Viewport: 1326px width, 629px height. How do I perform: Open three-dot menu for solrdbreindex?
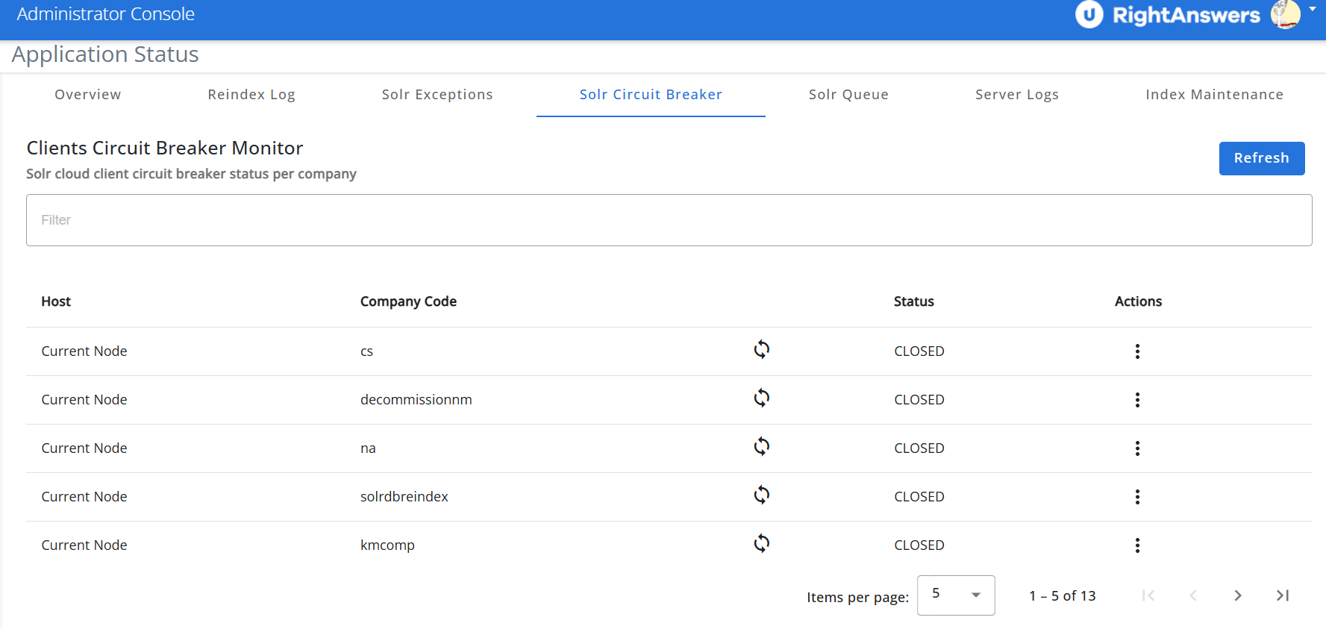click(x=1137, y=497)
